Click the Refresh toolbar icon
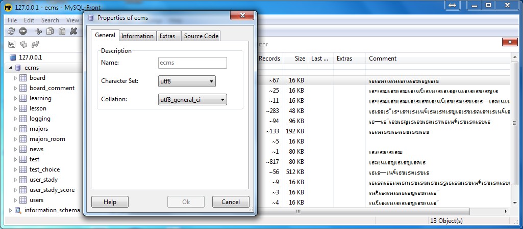This screenshot has width=523, height=229. 11,31
